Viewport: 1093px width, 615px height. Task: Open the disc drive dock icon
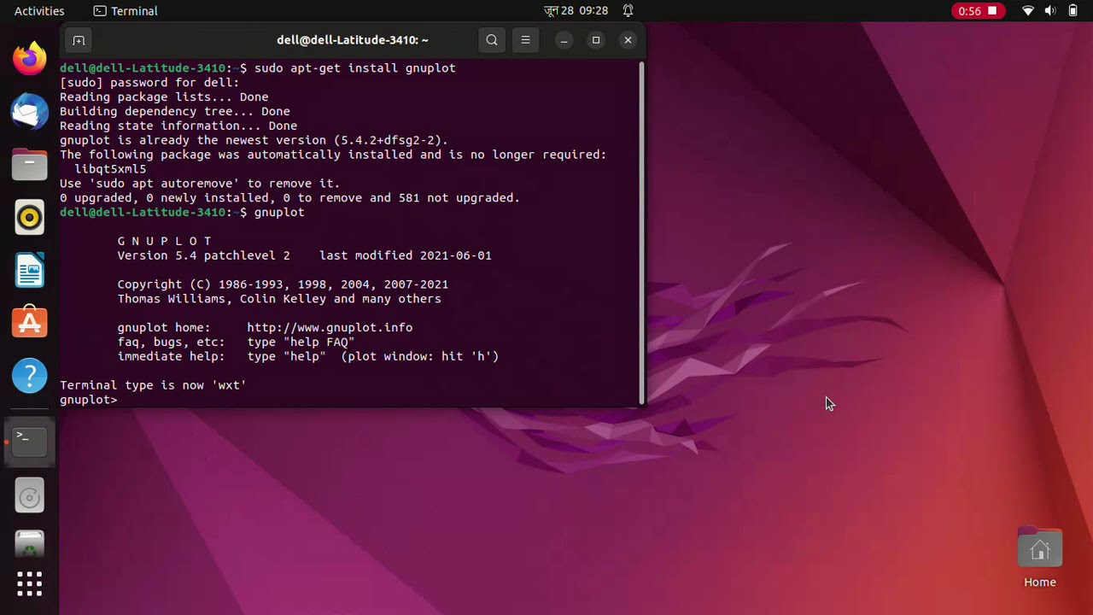(x=30, y=497)
